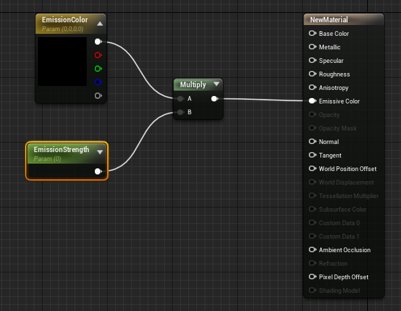Screen dimensions: 401x311
Task: Expand the Multiply node preview arrow
Action: pos(216,84)
